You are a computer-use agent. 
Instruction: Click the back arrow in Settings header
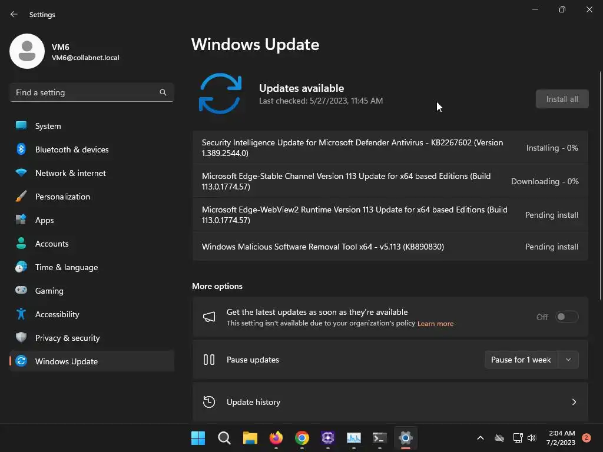click(x=14, y=14)
